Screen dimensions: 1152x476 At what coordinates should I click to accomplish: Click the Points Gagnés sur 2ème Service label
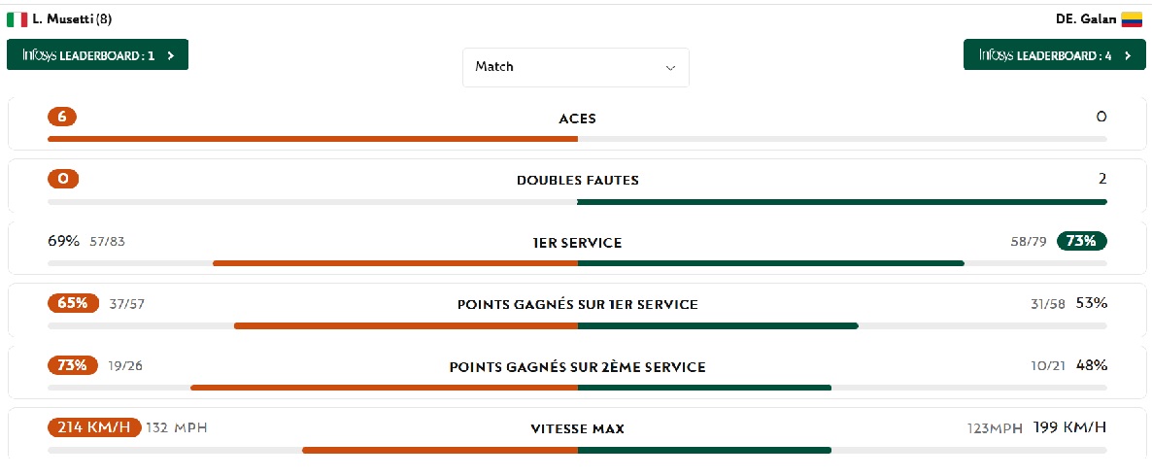(577, 367)
